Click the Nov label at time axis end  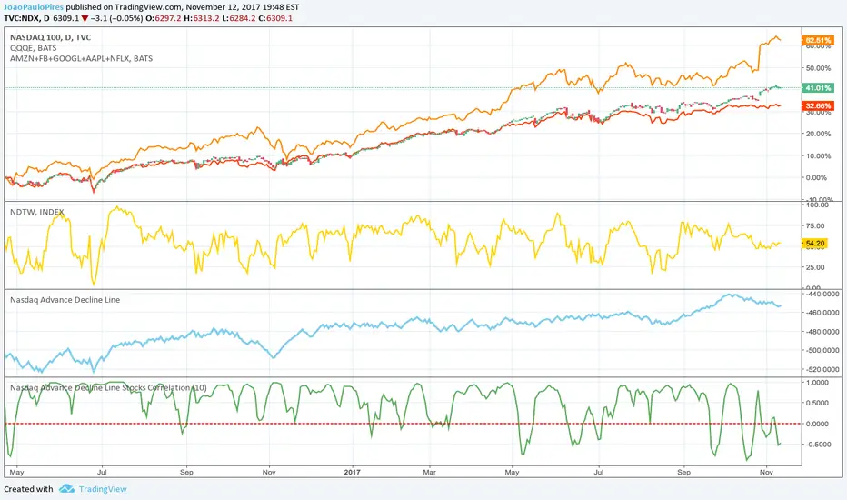766,472
